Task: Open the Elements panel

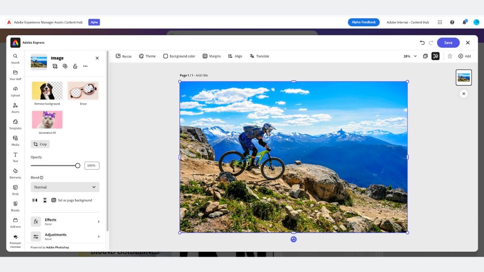Action: coord(15,173)
